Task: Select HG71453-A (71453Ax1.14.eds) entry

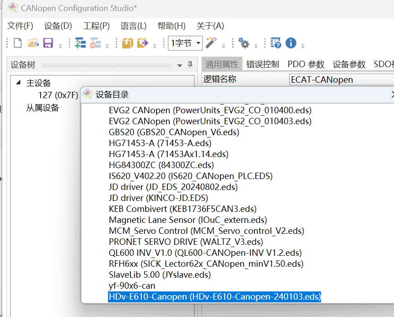Action: [169, 154]
